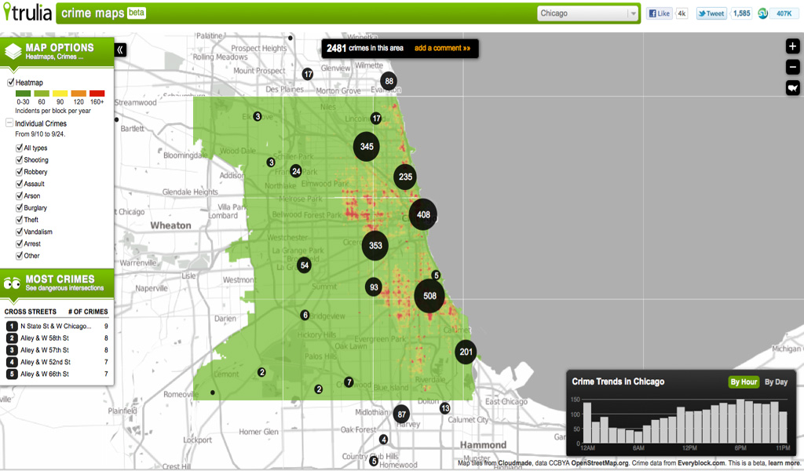The height and width of the screenshot is (471, 804).
Task: Collapse the map options sidebar
Action: tap(120, 49)
